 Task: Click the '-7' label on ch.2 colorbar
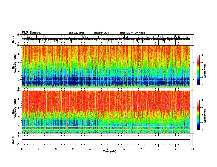tap(202, 130)
